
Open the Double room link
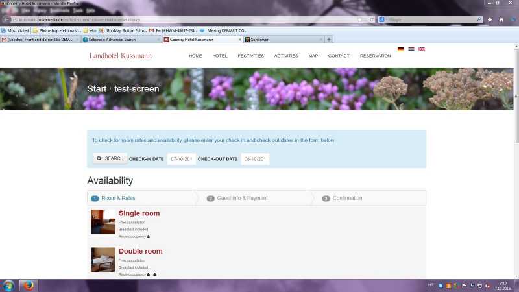tap(140, 251)
